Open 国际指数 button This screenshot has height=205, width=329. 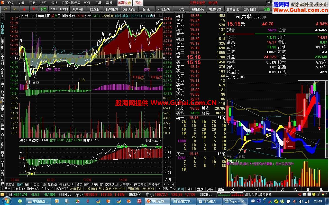(250, 9)
